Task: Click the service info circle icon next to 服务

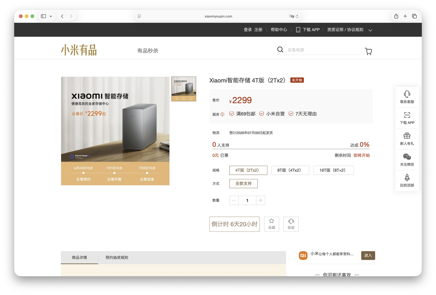Action: coord(222,114)
